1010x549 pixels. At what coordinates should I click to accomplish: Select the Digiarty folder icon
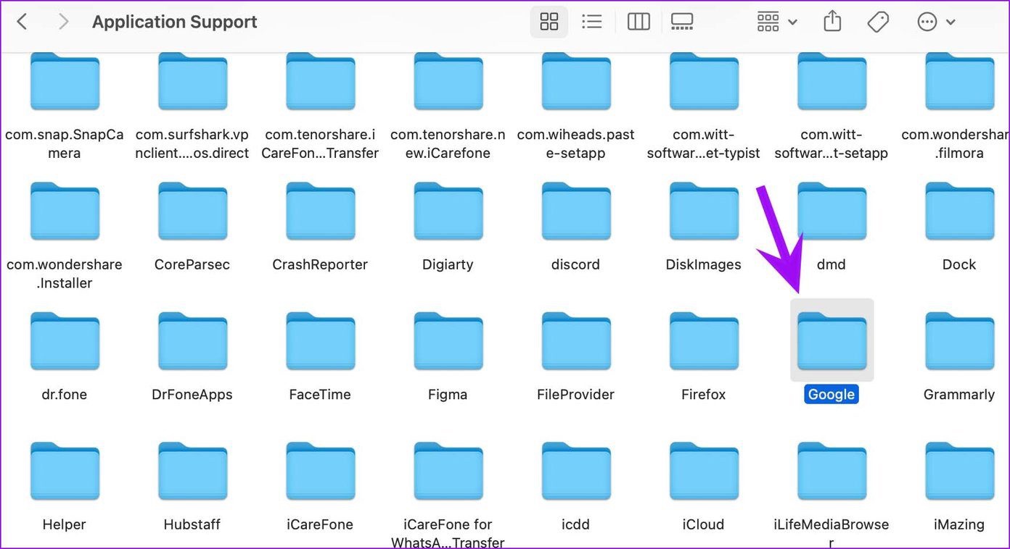click(x=448, y=211)
